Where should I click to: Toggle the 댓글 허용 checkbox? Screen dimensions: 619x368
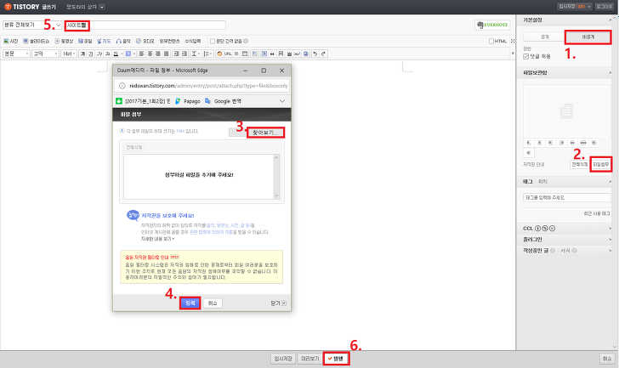point(525,56)
